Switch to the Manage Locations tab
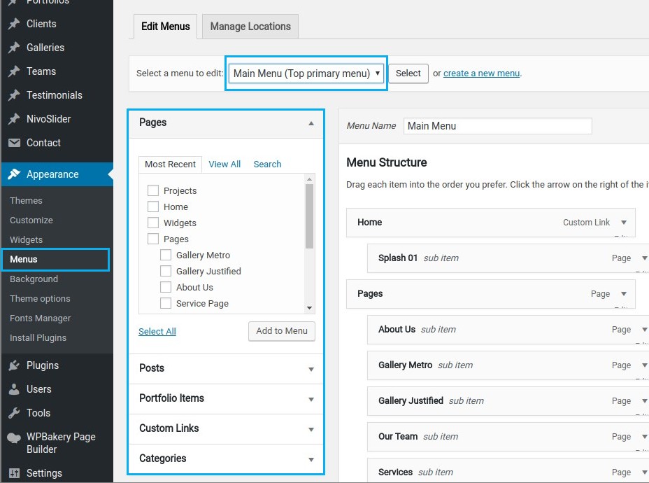 click(x=250, y=27)
